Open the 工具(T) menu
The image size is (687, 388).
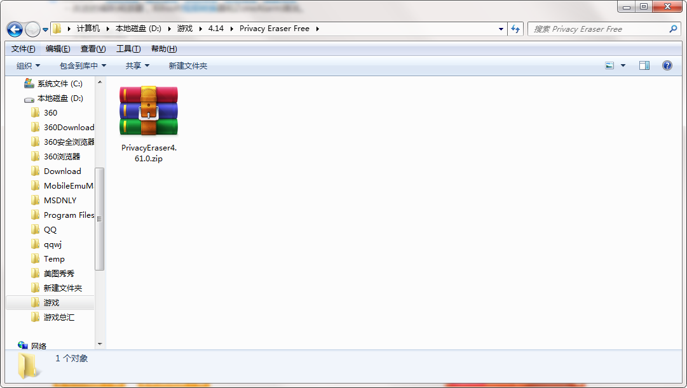point(128,49)
